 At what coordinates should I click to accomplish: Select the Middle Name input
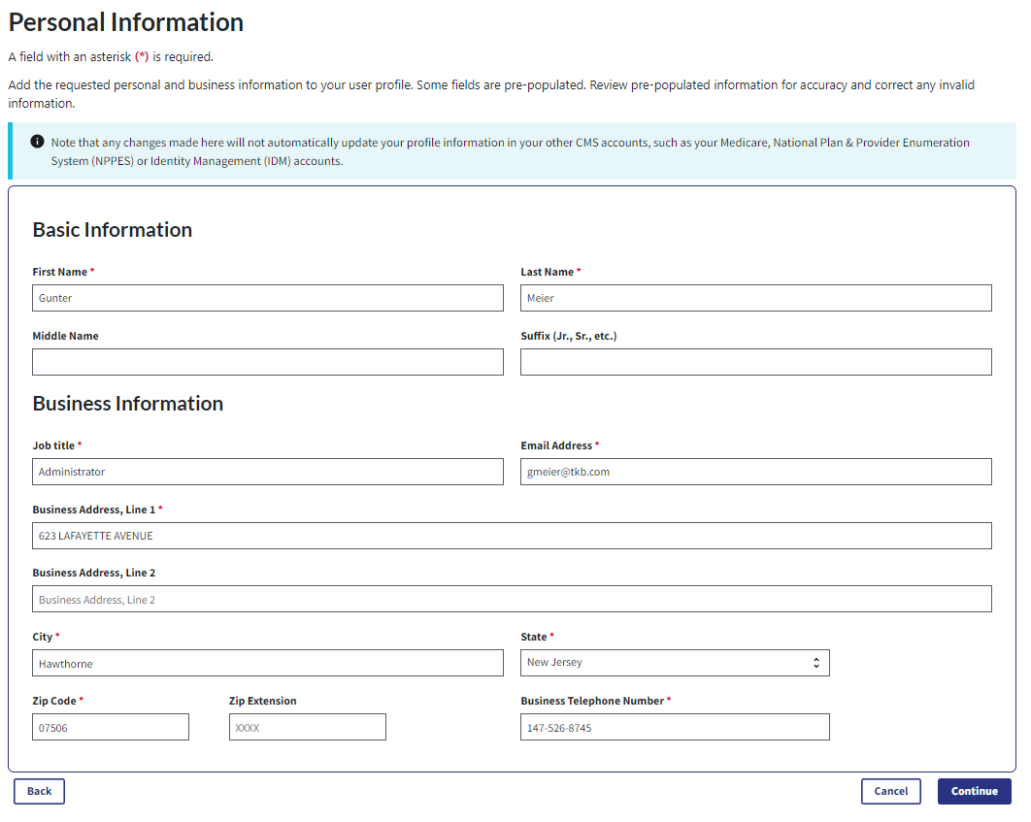click(x=267, y=362)
